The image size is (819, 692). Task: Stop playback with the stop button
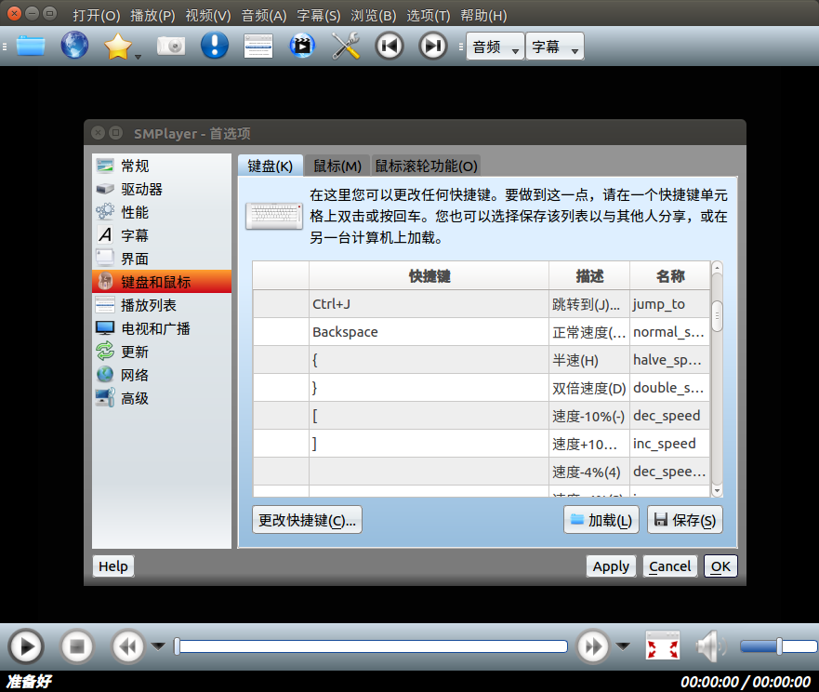[77, 646]
